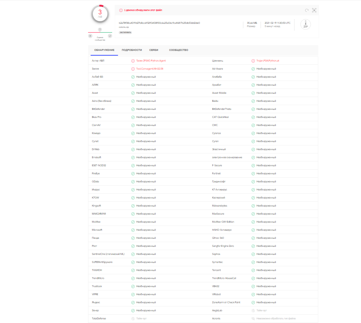Click the tag badge under the file name
The image size is (361, 323).
tap(125, 33)
